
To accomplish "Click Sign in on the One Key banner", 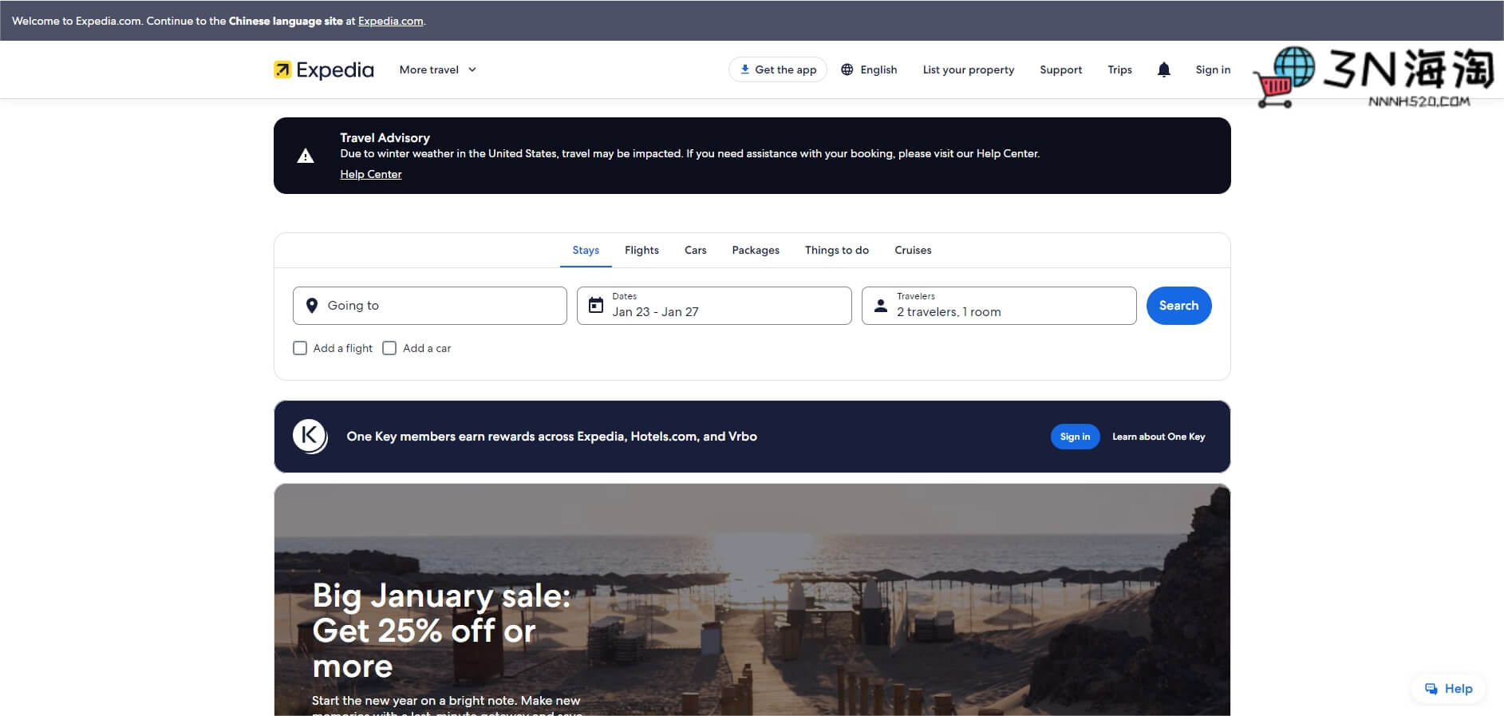I will 1075,437.
